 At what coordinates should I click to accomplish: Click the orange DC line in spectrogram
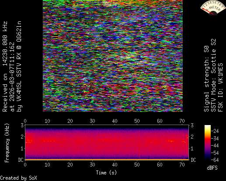point(107,160)
